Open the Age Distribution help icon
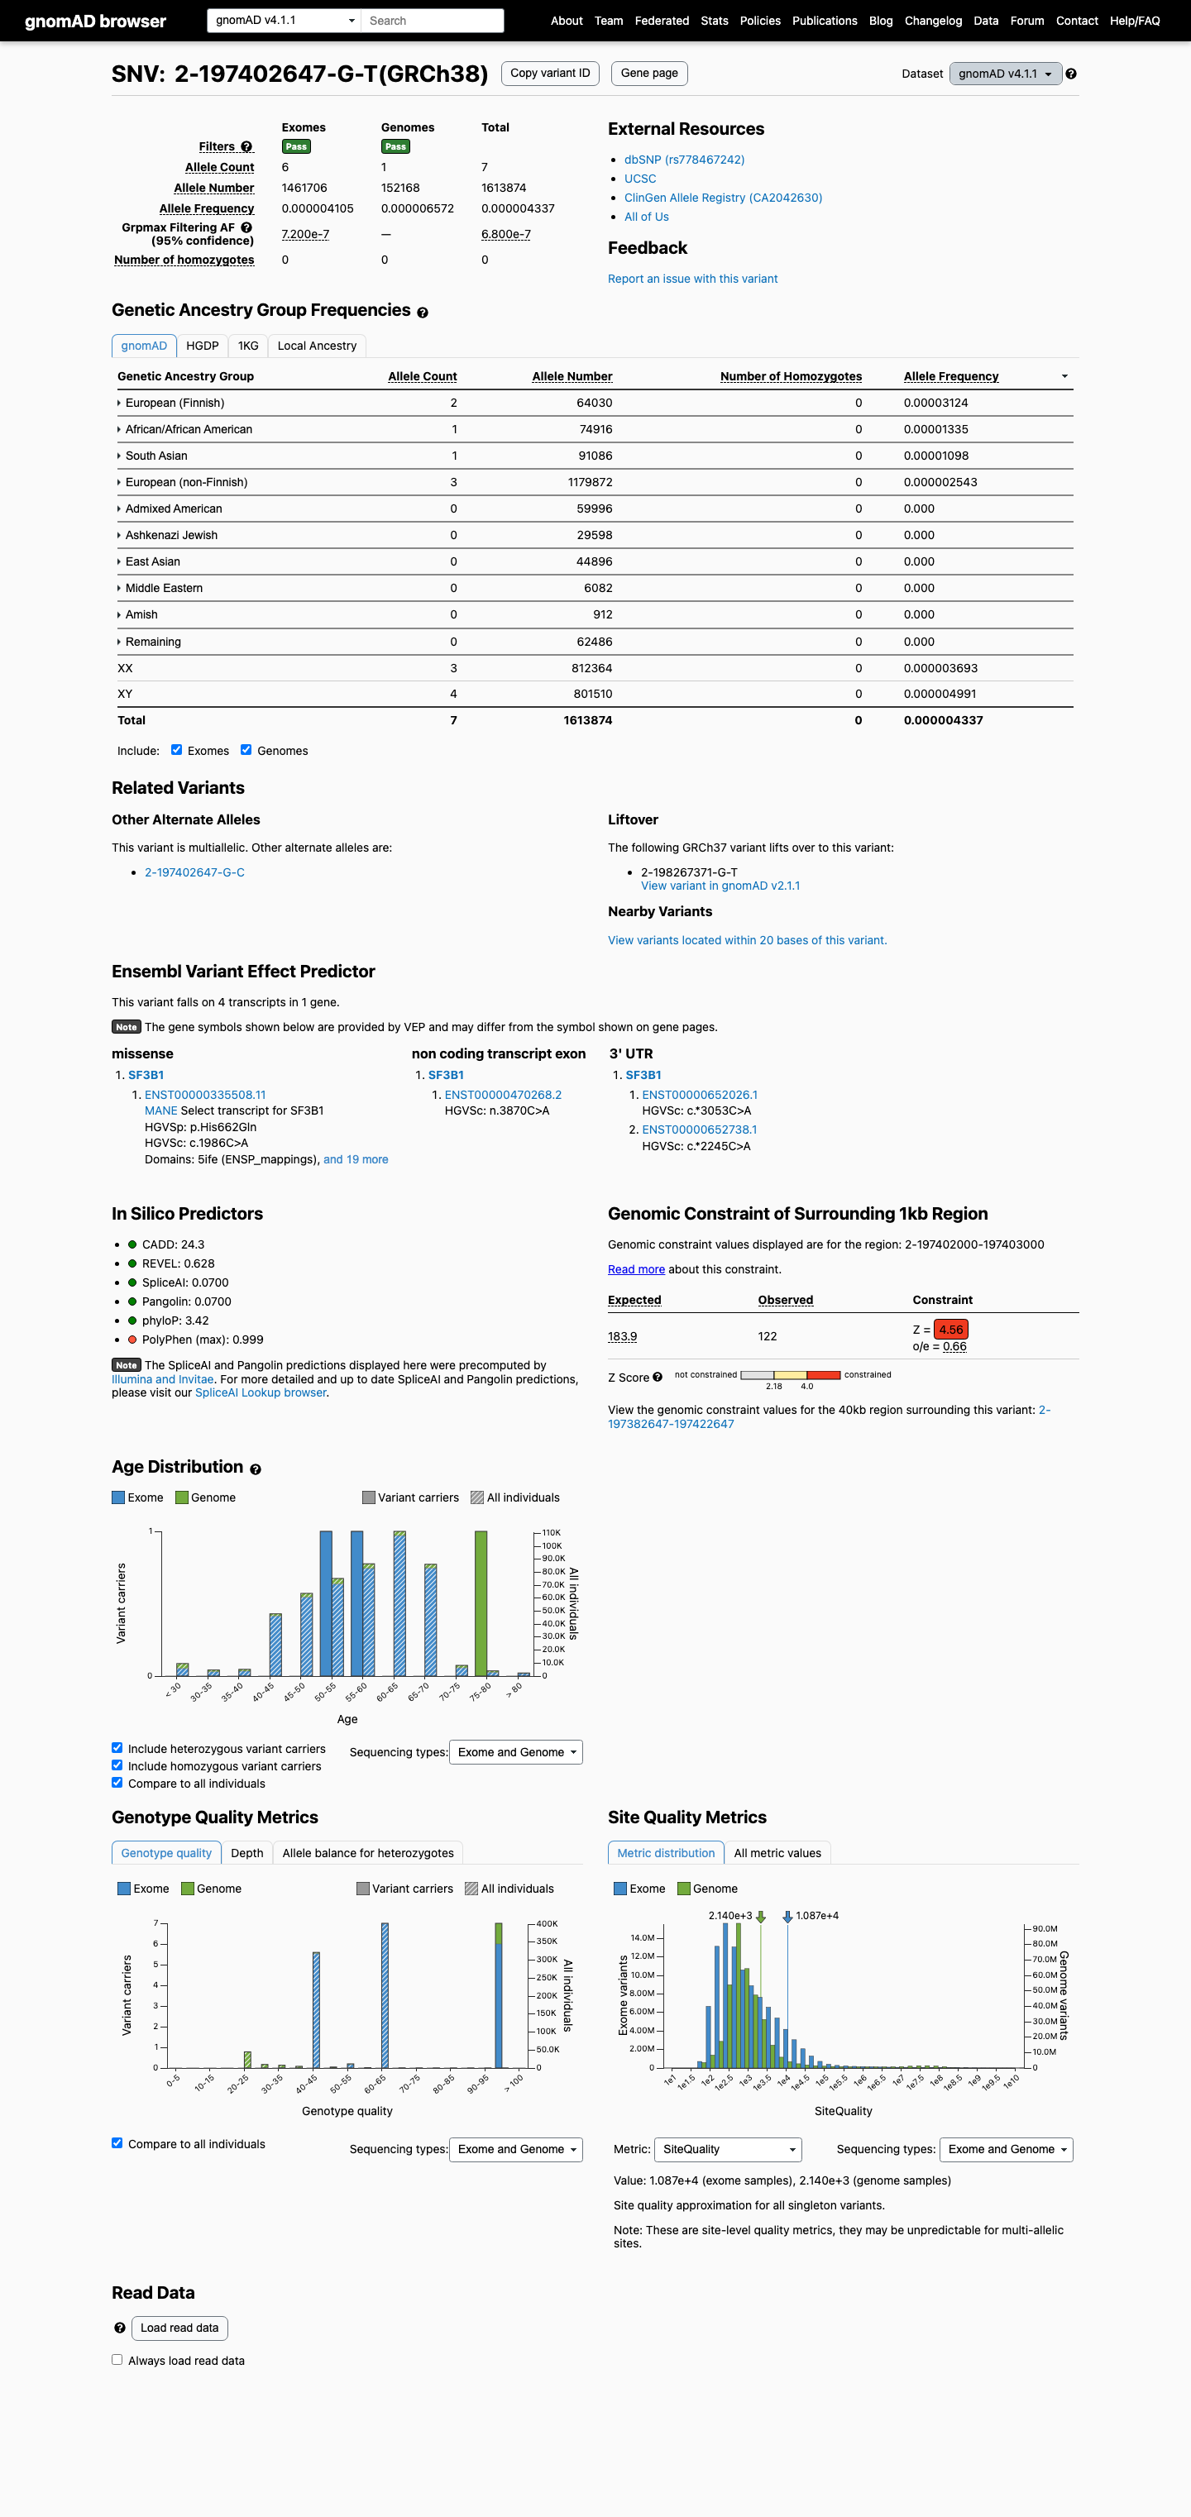 tap(255, 1469)
